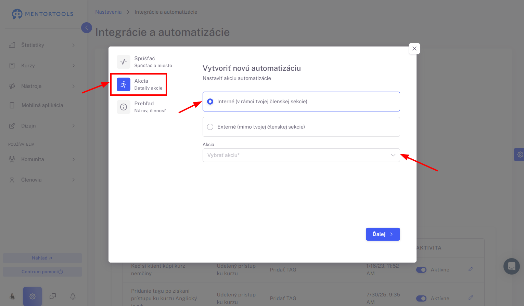Screen dimensions: 524x306
Task: Expand the Štatistiky sidebar menu
Action: [x=42, y=45]
